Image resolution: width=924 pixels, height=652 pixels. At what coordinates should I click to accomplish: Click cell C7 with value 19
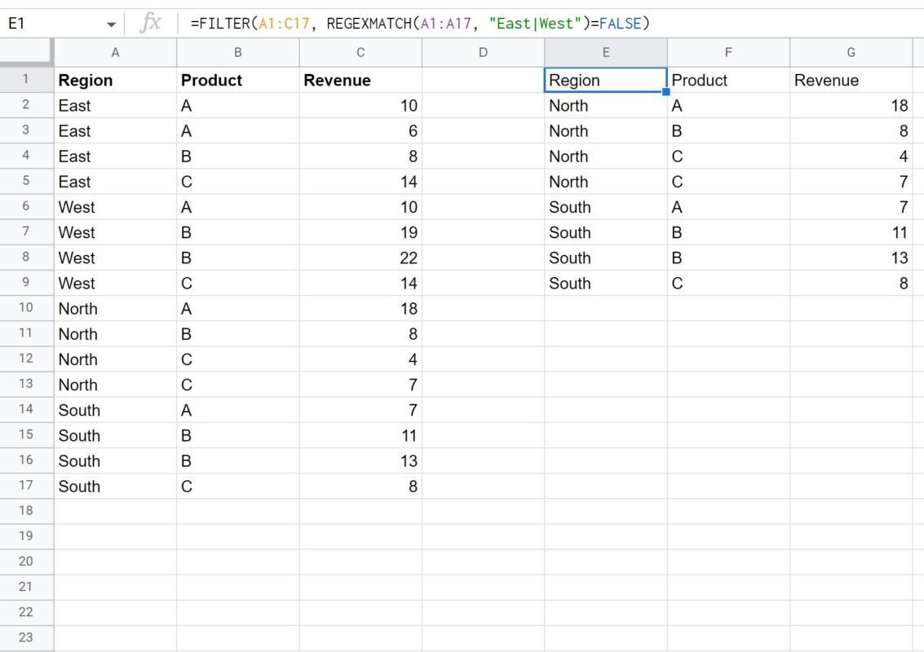(360, 232)
